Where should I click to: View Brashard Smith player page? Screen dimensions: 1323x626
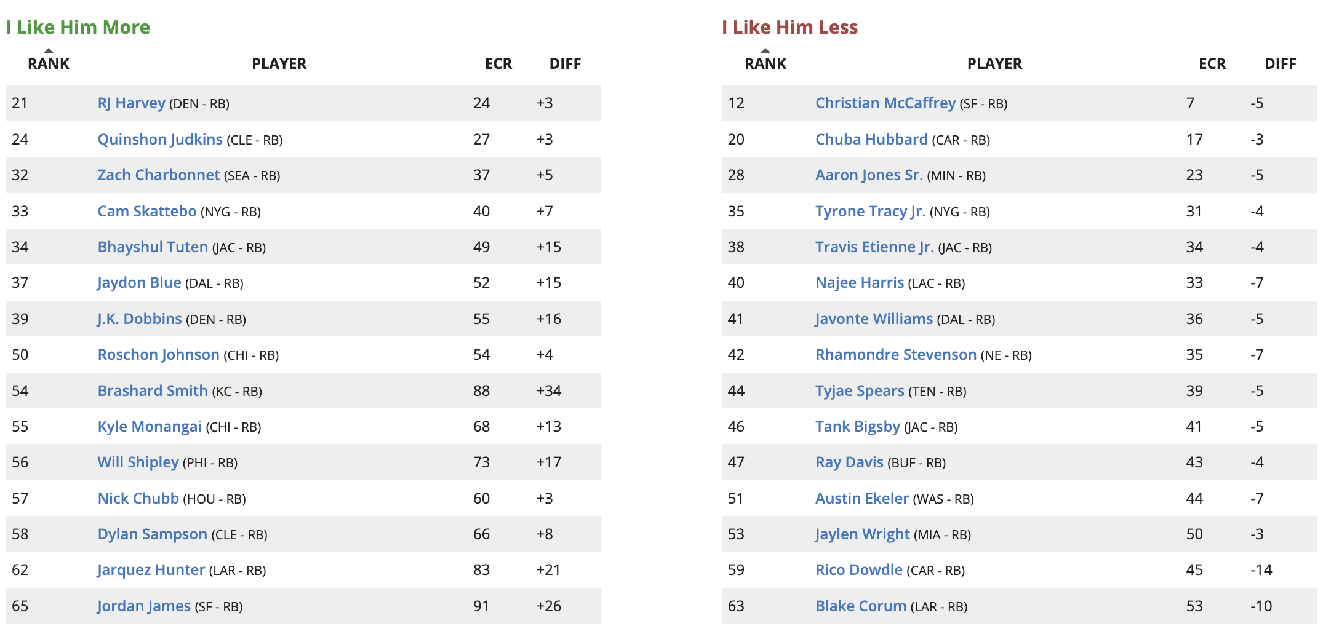(153, 390)
